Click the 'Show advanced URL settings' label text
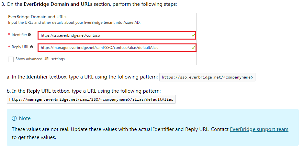304x148 pixels. click(40, 59)
